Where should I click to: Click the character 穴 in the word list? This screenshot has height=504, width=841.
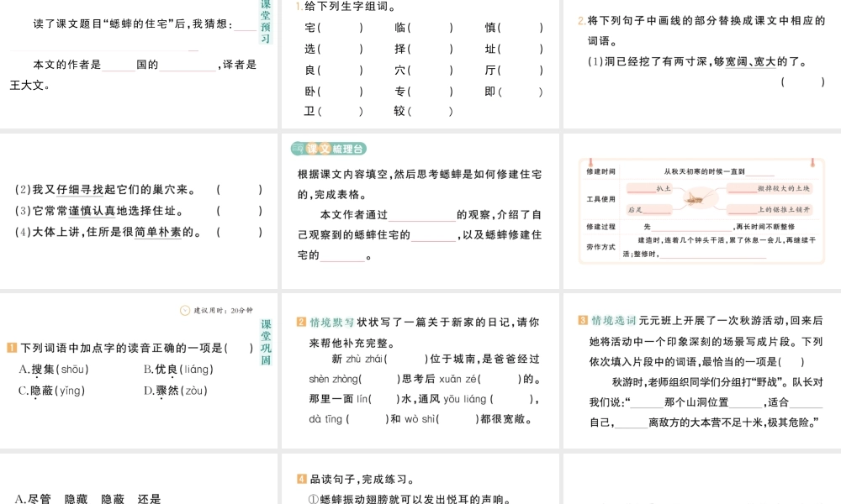[x=400, y=71]
